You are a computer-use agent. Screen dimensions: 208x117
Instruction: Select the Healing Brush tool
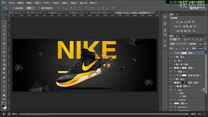pyautogui.click(x=4, y=43)
